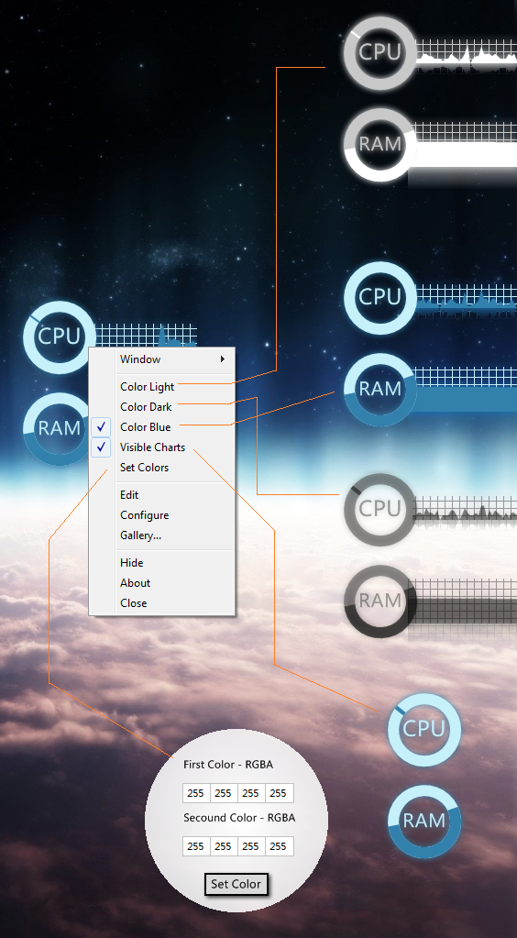Enable the Color Light option

pos(148,386)
